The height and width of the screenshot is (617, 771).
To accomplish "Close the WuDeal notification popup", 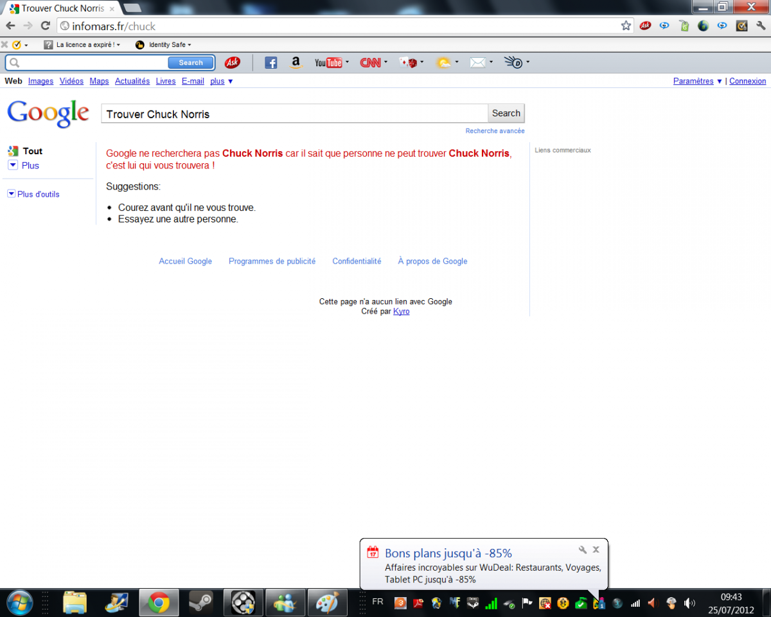I will point(596,550).
